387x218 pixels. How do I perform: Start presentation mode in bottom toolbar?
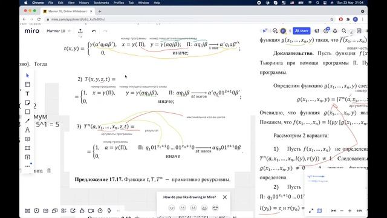[36, 211]
